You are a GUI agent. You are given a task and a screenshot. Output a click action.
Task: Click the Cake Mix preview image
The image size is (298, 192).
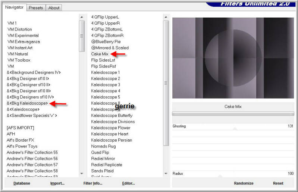tap(233, 58)
